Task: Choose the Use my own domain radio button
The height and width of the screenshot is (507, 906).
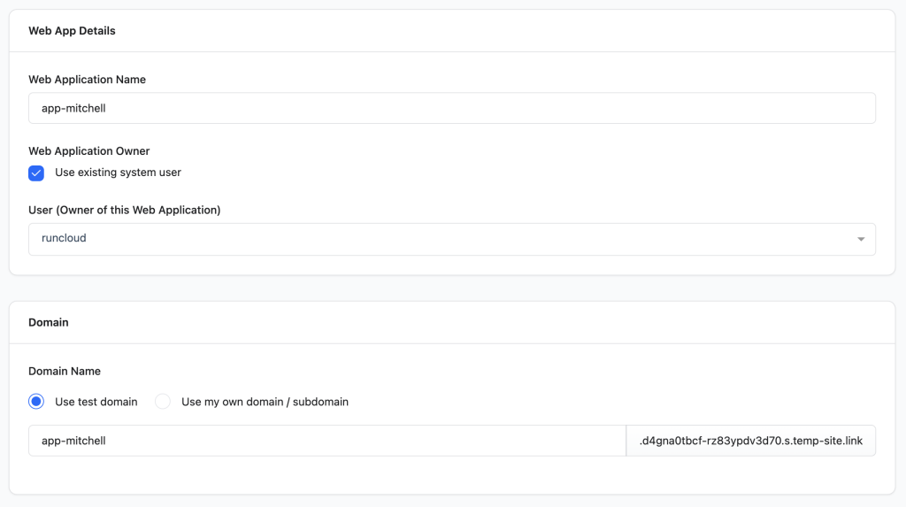Action: tap(163, 402)
